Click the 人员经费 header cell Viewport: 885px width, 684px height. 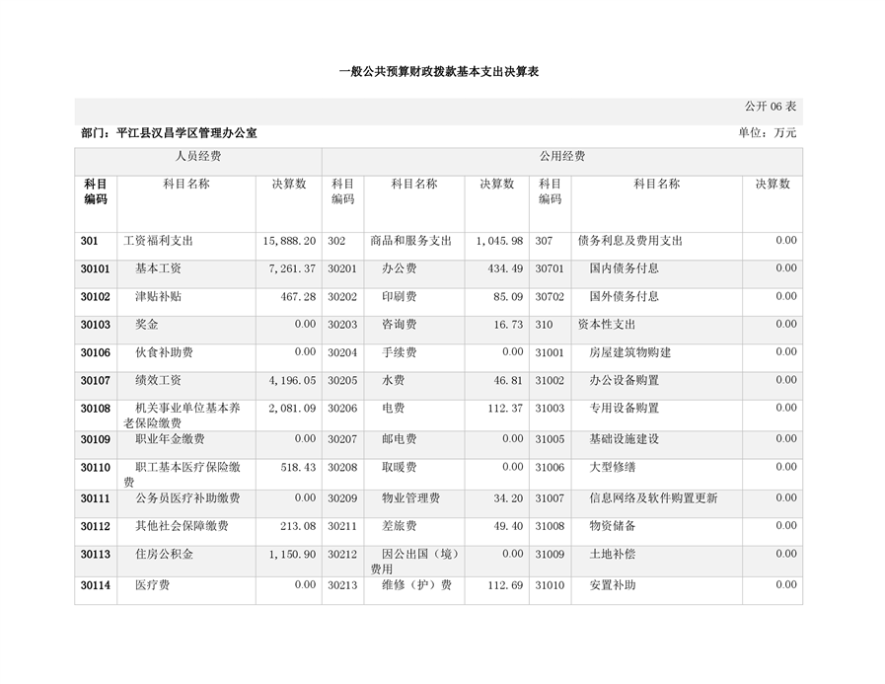[198, 157]
